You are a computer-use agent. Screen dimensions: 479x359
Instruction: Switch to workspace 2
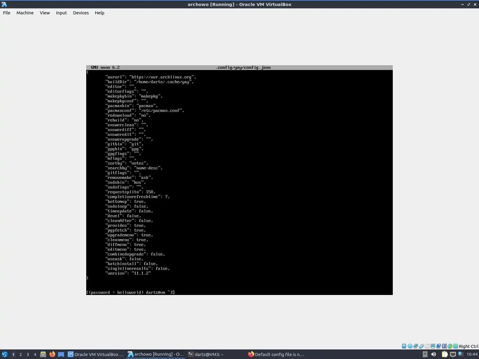point(21,355)
